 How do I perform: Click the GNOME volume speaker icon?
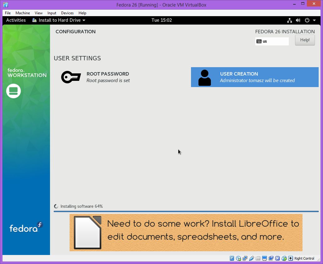tap(298, 20)
